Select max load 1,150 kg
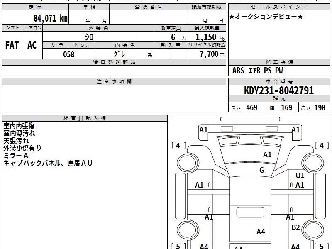The width and height of the screenshot is (332, 249). pyautogui.click(x=210, y=37)
